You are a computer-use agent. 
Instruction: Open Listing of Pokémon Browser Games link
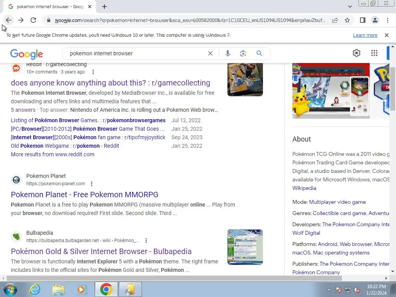(88, 120)
